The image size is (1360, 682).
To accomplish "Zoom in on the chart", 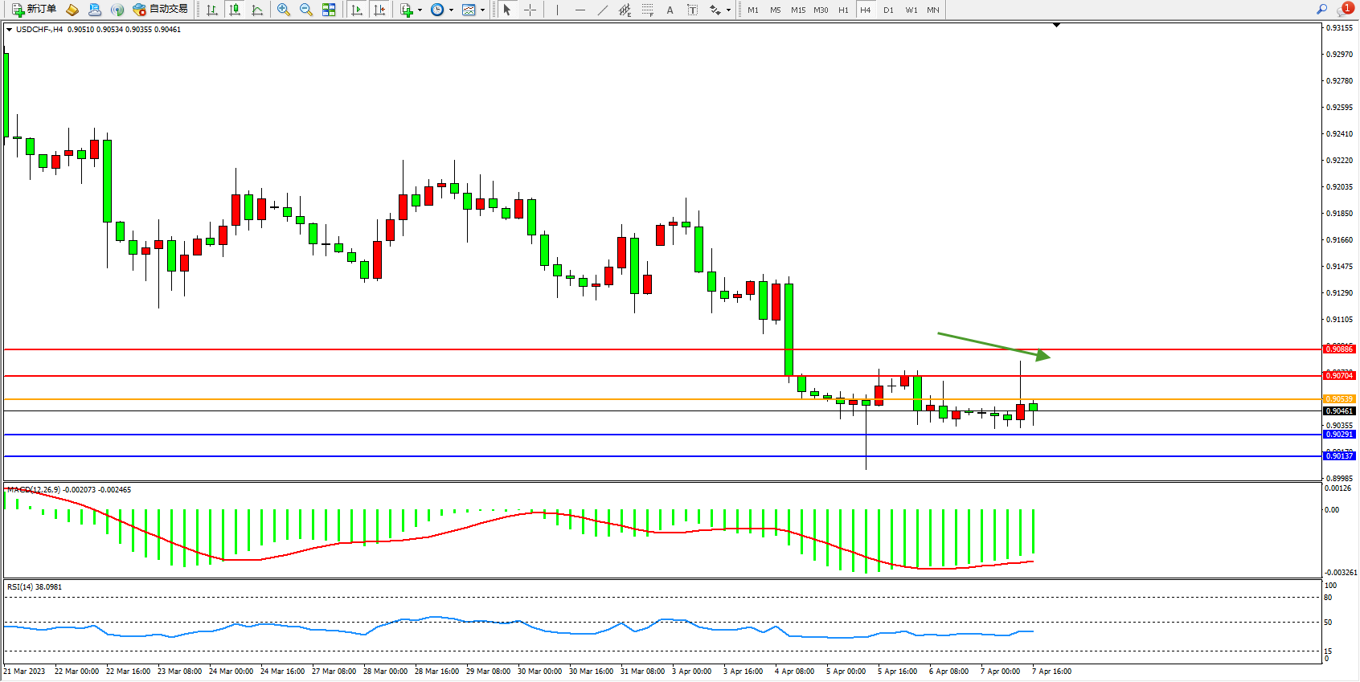I will [x=284, y=10].
